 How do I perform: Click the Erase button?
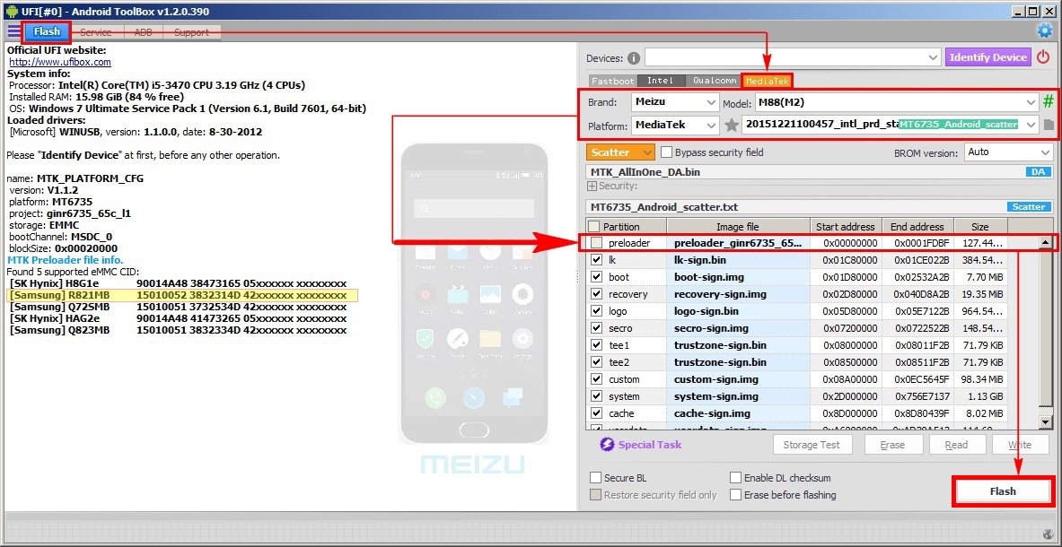coord(892,444)
